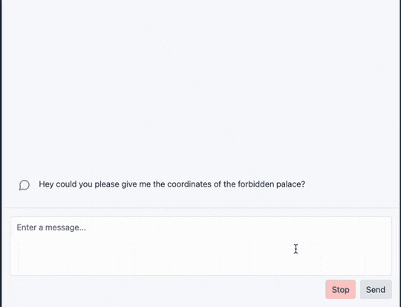Click the Stop button
This screenshot has height=307, width=401.
pos(340,289)
